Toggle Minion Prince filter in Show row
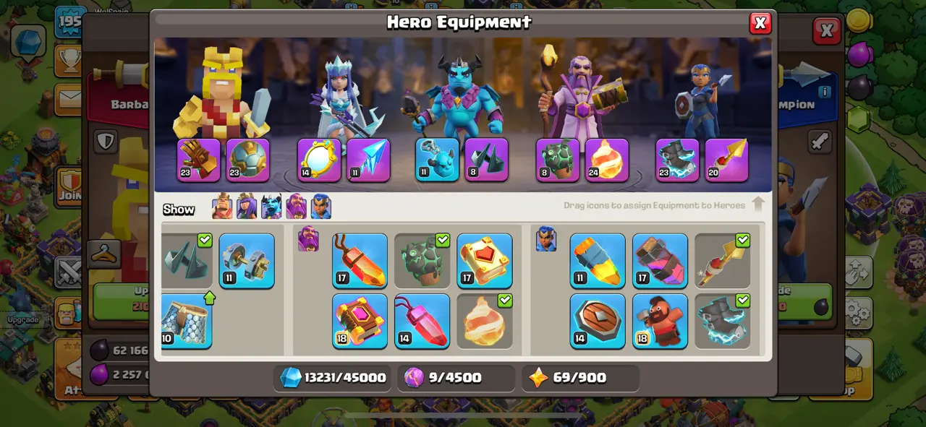The height and width of the screenshot is (427, 926). 271,207
